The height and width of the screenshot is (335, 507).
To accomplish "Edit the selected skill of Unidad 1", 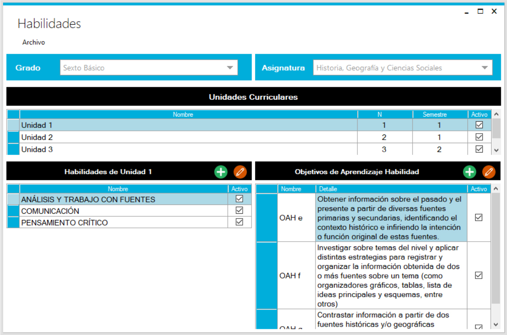I will pos(240,172).
